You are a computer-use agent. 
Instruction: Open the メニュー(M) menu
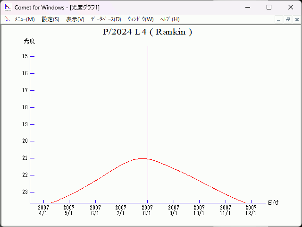tap(24, 19)
